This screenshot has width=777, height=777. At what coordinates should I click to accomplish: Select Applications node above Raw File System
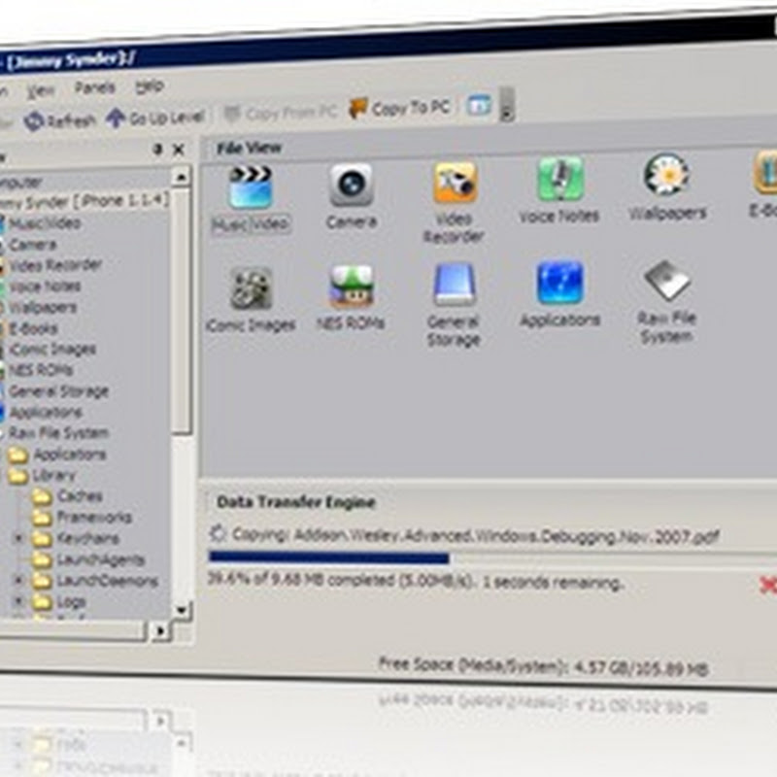(46, 412)
